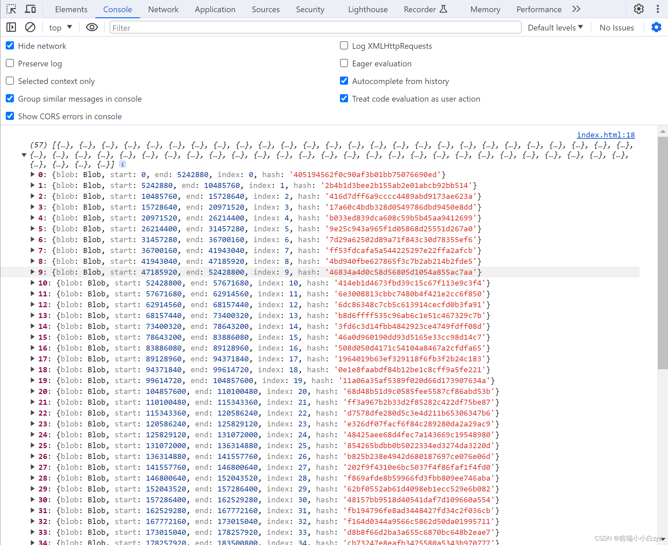
Task: Switch to the Elements tab
Action: [71, 9]
